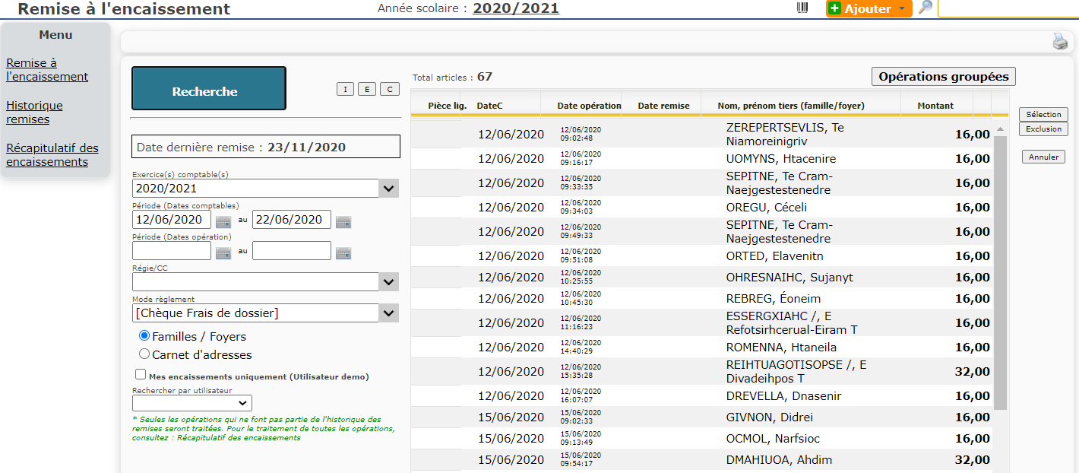Open calendar for end operation date
This screenshot has width=1079, height=473.
click(343, 252)
